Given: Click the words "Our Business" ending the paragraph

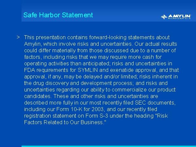Looking at the screenshot, I should [x=99, y=122].
